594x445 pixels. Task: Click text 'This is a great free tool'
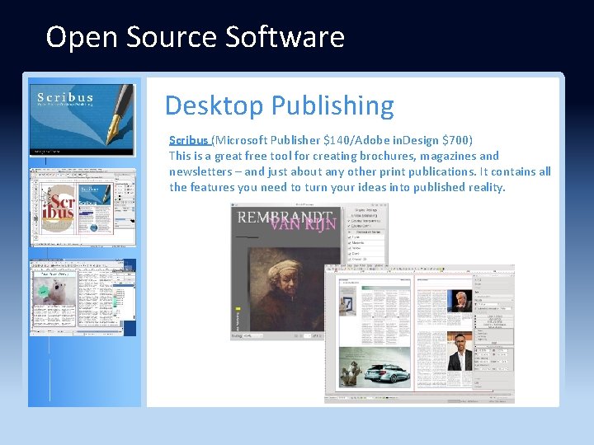[x=230, y=156]
